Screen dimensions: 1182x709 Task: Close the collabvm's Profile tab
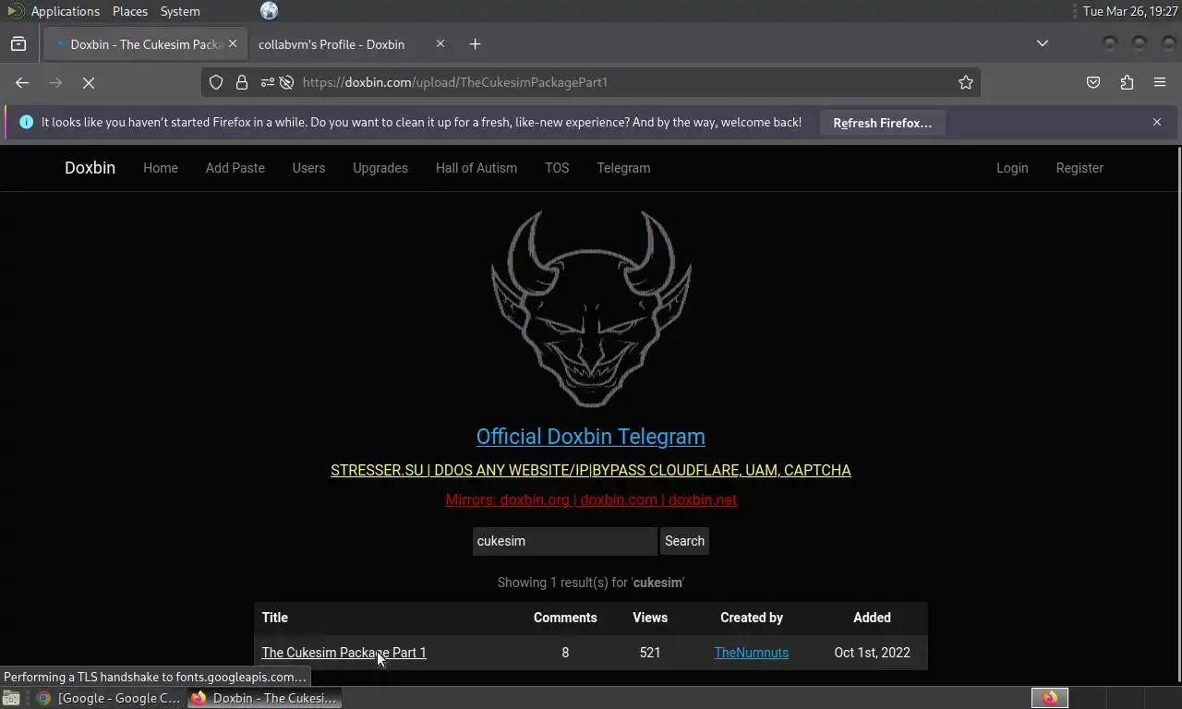click(440, 43)
